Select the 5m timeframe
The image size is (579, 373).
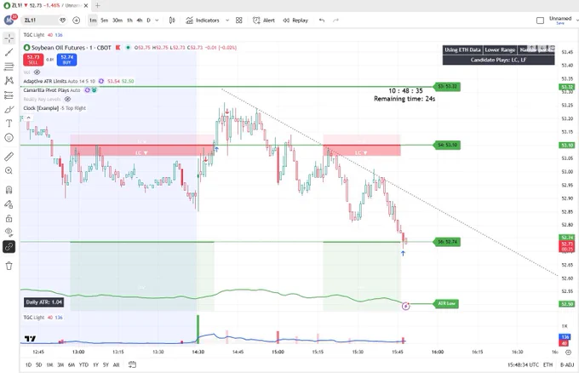105,20
